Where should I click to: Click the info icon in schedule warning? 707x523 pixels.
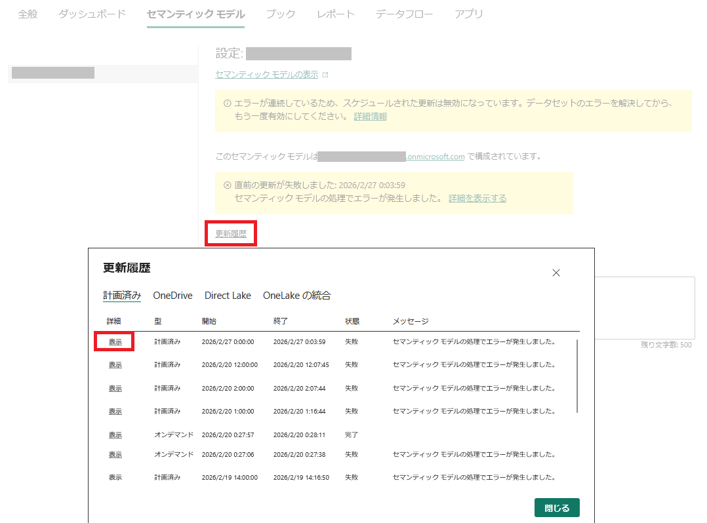pyautogui.click(x=228, y=104)
